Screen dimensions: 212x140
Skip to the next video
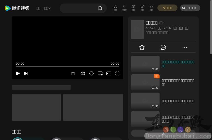click(x=26, y=73)
